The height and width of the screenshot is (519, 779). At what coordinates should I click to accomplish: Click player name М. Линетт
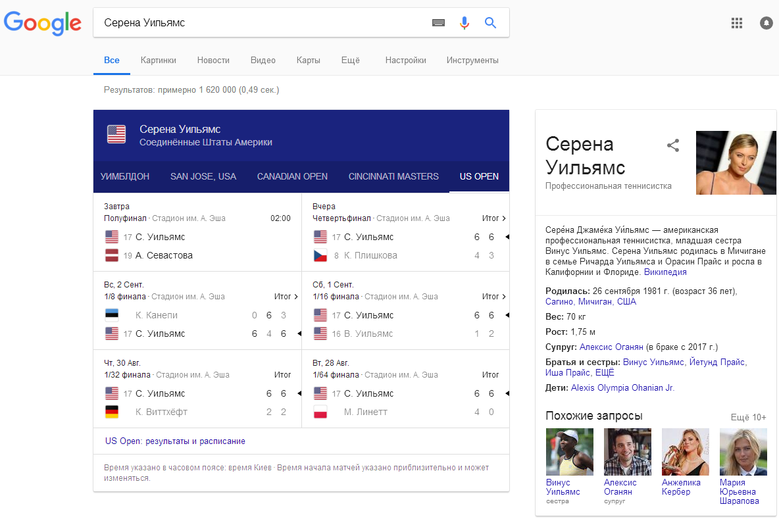click(366, 412)
